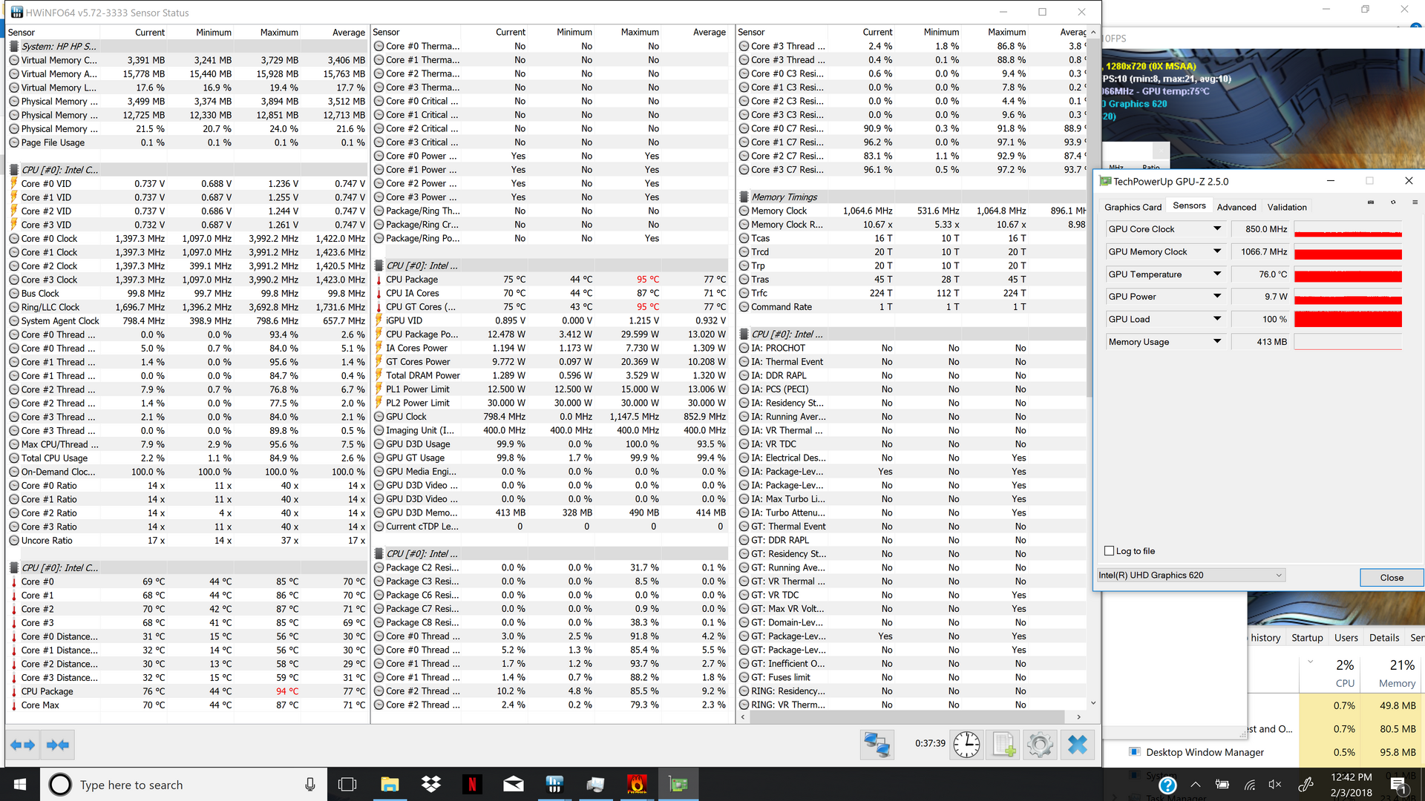Image resolution: width=1425 pixels, height=801 pixels.
Task: Open HWiNFO sensor settings gear icon
Action: (1040, 745)
